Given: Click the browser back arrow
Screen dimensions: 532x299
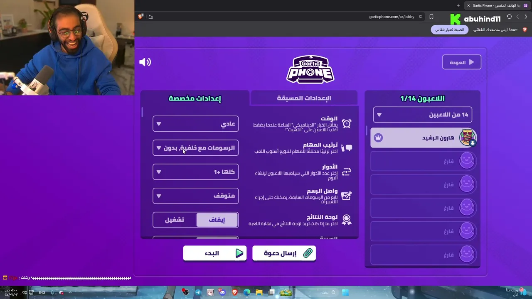Looking at the screenshot, I should point(526,17).
